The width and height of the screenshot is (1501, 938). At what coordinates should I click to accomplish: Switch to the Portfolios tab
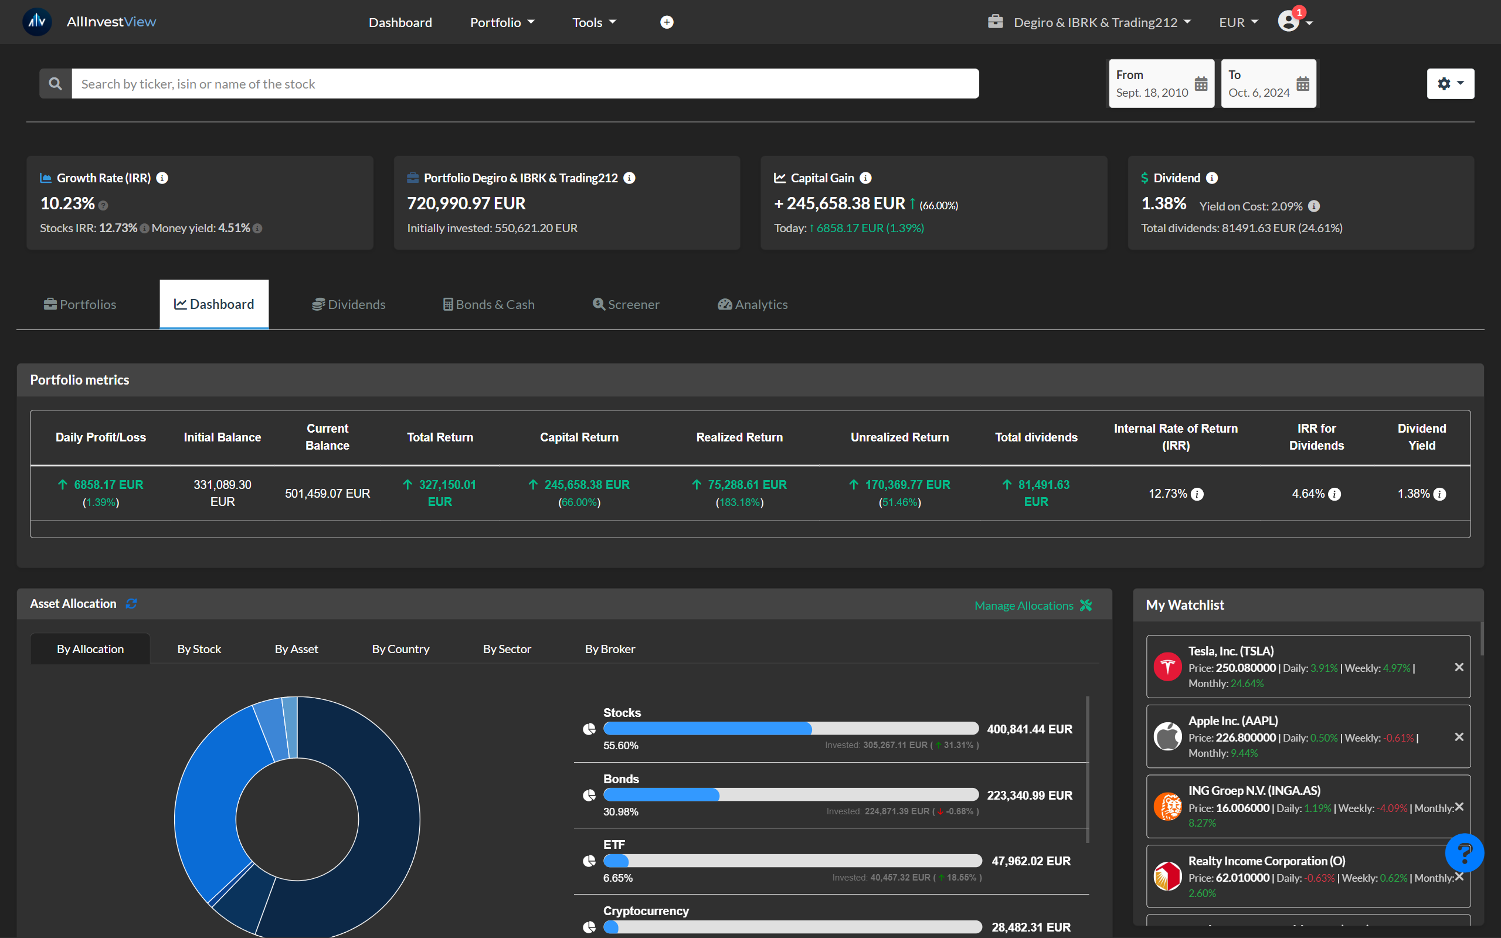click(x=80, y=304)
